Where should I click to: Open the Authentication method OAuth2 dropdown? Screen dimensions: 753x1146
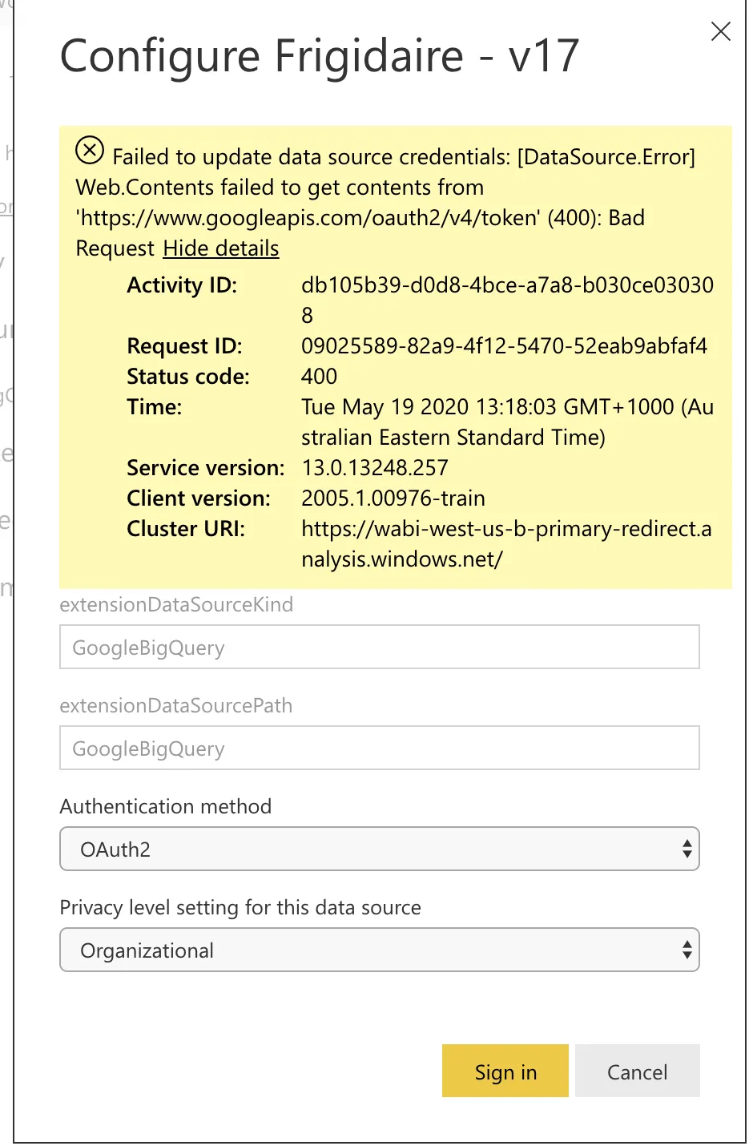point(379,849)
